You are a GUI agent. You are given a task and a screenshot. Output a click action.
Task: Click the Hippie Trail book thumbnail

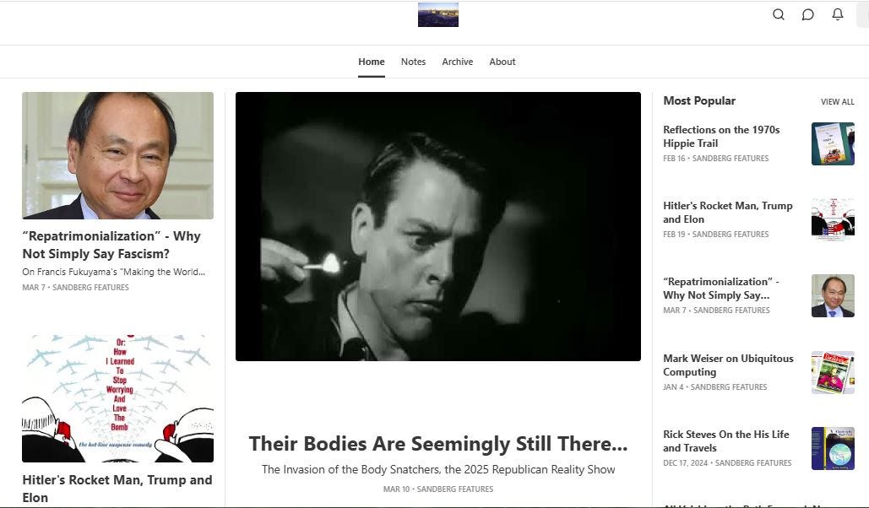833,144
